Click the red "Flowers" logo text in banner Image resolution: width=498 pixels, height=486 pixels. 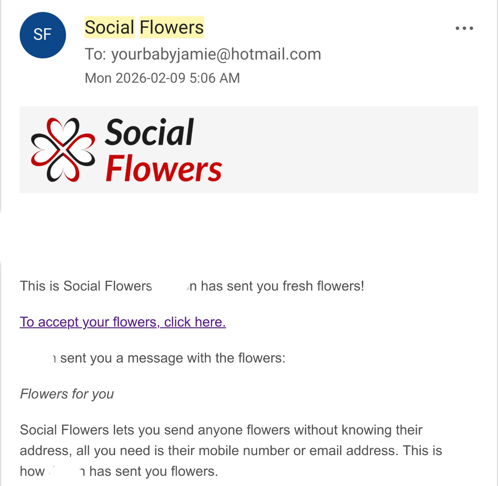pos(163,169)
